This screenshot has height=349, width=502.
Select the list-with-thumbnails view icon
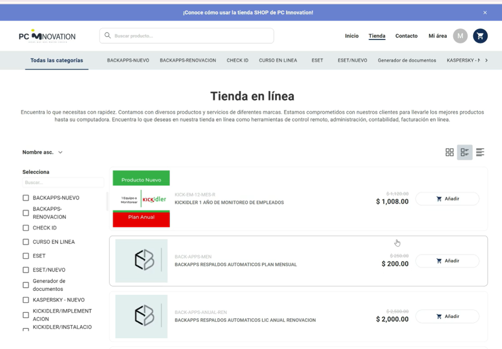click(465, 152)
